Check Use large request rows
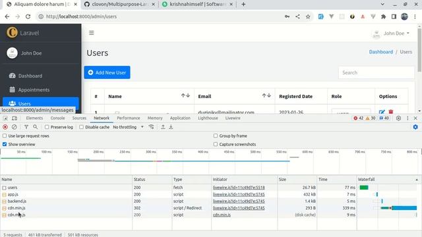This screenshot has height=237, width=422. point(5,136)
